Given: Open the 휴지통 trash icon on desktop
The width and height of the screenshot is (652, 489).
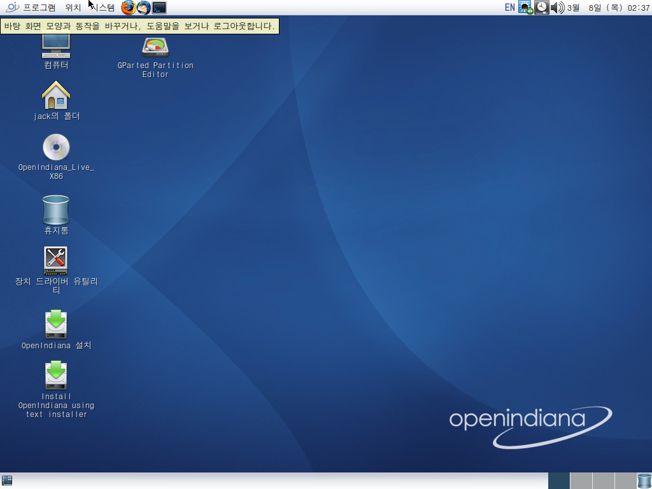Looking at the screenshot, I should point(56,210).
